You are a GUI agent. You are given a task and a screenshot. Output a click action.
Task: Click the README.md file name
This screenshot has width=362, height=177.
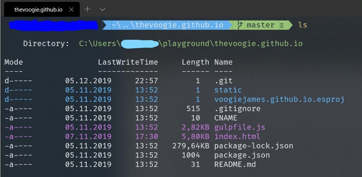click(x=235, y=164)
